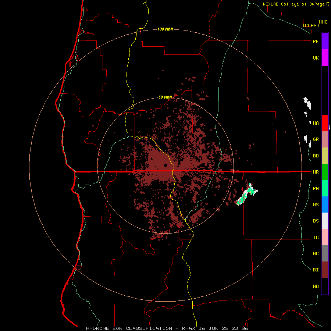Click the black radar site dot at center
The height and width of the screenshot is (331, 331).
pos(165,165)
